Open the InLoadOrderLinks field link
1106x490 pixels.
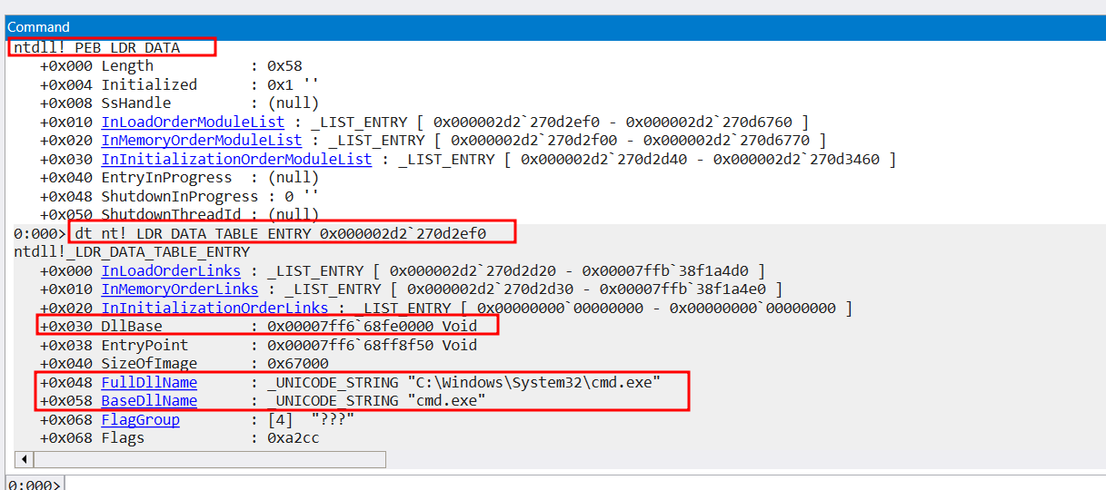click(x=171, y=271)
